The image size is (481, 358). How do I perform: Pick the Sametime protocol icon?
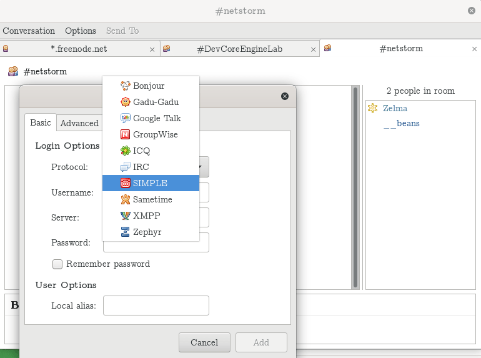[125, 199]
